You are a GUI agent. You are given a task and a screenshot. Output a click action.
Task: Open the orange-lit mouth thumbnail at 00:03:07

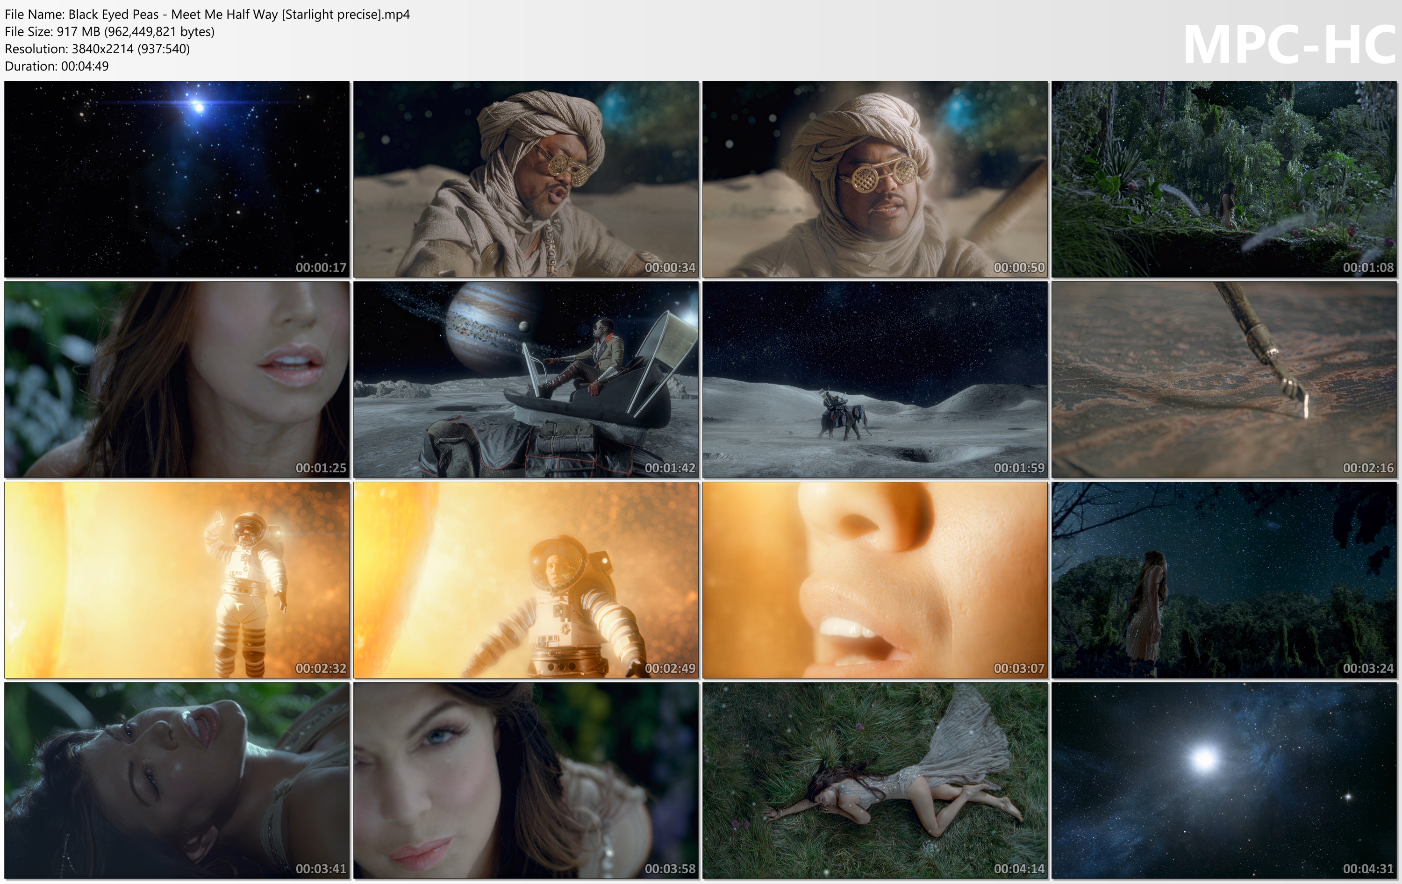[x=875, y=580]
